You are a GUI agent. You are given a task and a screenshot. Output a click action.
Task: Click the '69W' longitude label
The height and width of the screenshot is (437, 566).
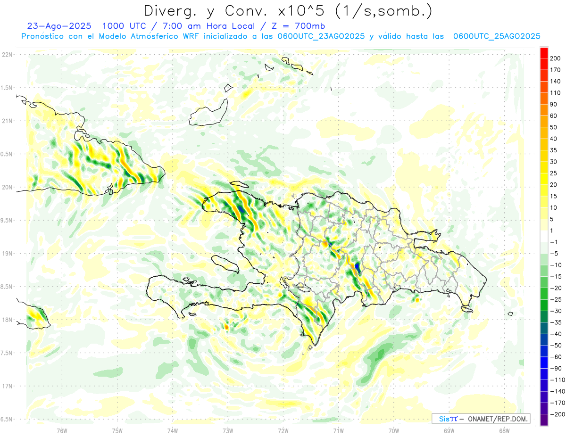(449, 431)
